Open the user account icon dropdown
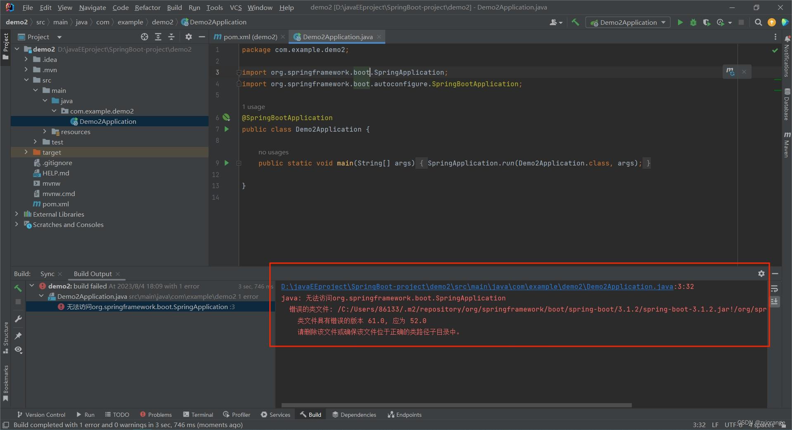Viewport: 792px width, 430px height. [x=556, y=22]
